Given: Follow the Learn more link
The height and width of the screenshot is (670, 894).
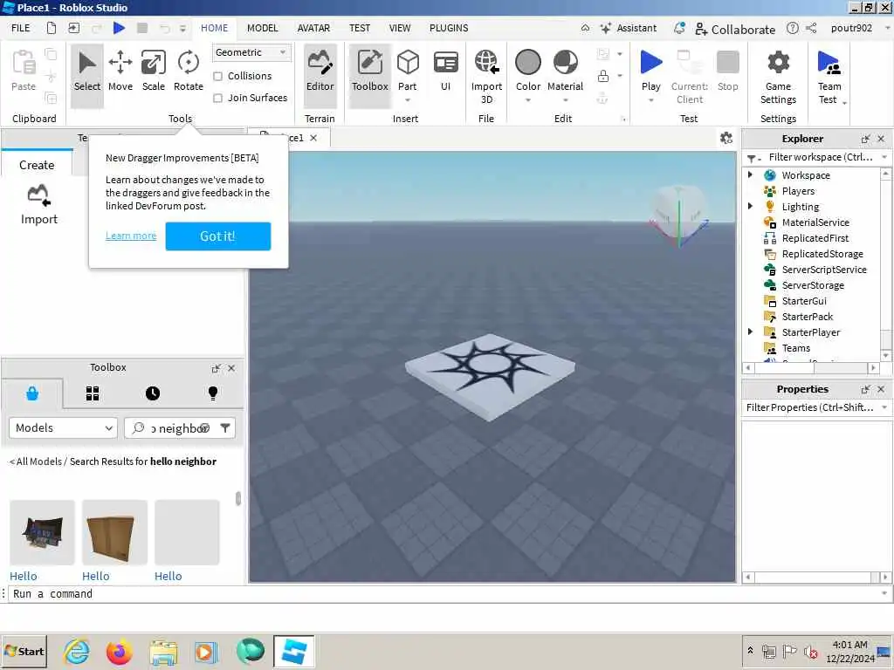Looking at the screenshot, I should tap(131, 236).
